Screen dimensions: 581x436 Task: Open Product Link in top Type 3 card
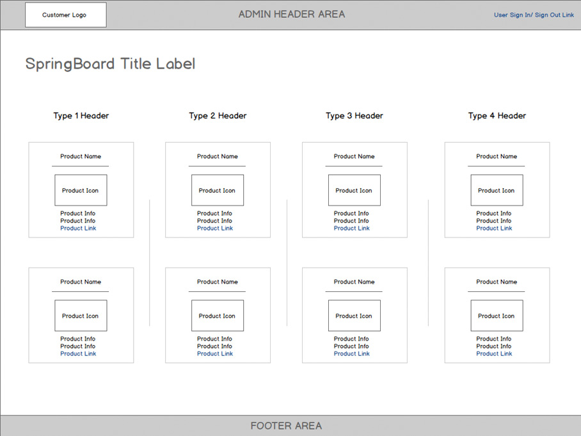(x=351, y=229)
